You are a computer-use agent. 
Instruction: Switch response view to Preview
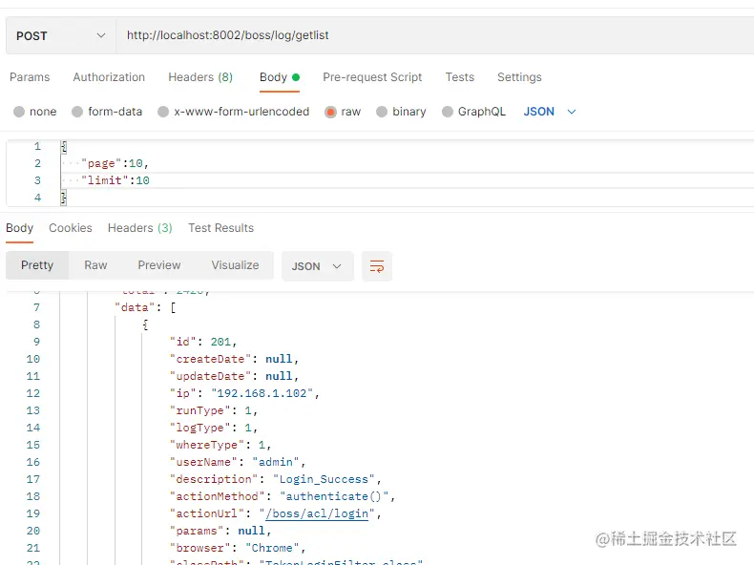point(159,265)
